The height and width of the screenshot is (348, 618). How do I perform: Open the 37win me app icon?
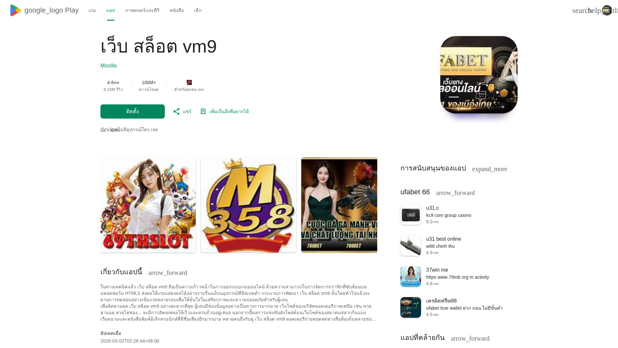tap(411, 276)
